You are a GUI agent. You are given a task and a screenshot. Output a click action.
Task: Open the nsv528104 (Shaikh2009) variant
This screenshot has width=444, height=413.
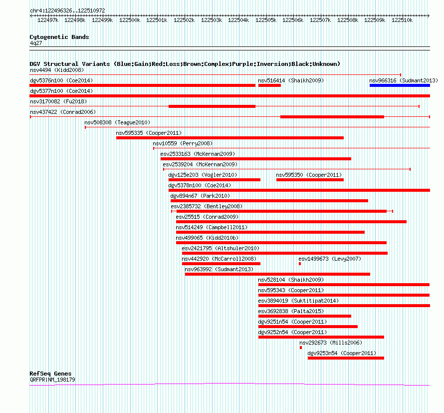click(291, 280)
